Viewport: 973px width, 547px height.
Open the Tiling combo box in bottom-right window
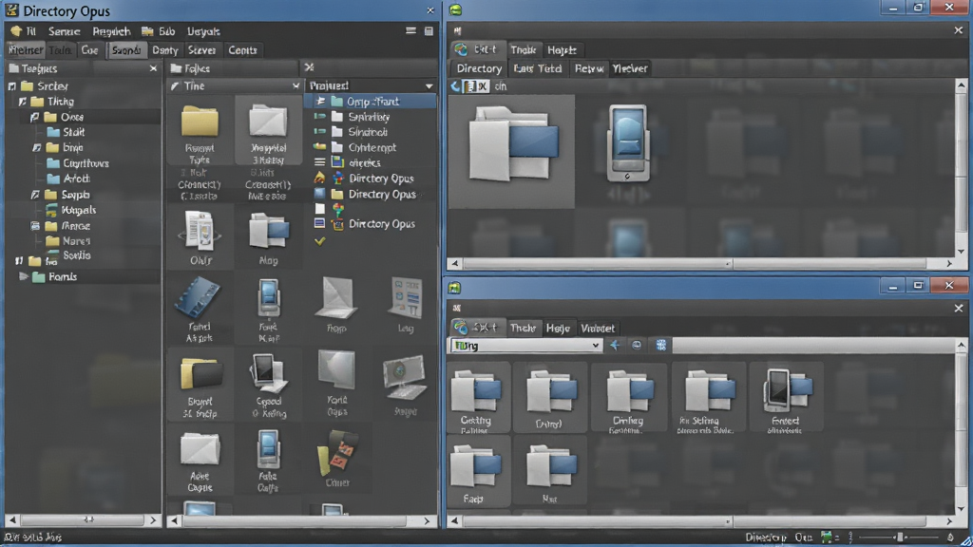525,346
